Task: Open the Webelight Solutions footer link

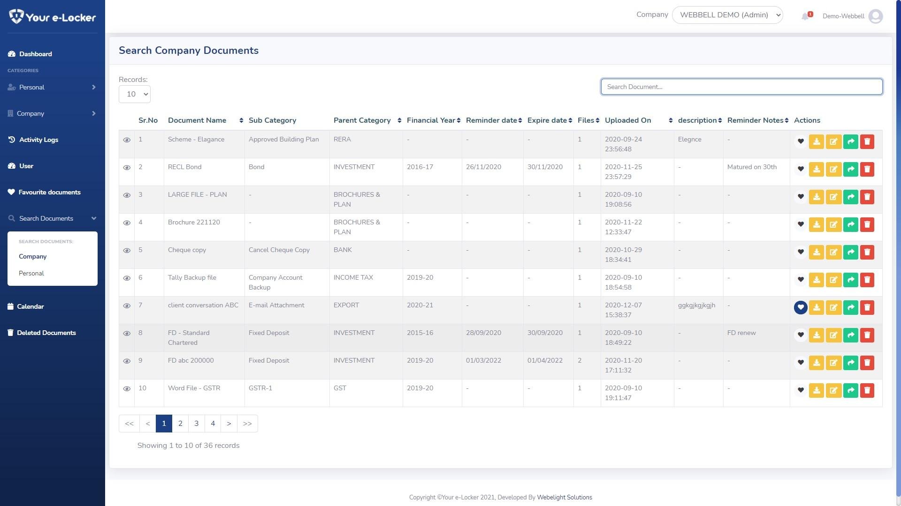Action: click(564, 498)
